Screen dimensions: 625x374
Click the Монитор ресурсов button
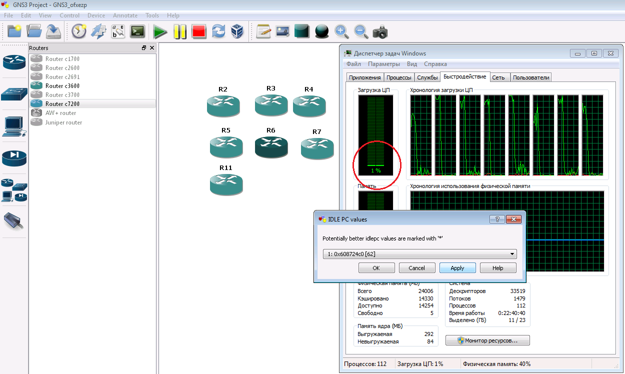tap(487, 340)
